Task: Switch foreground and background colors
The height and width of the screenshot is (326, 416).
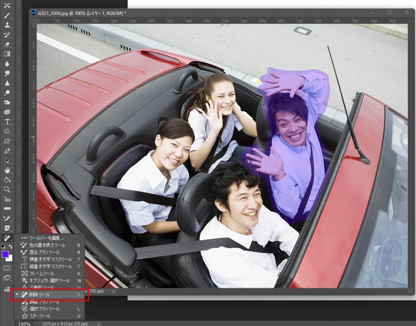Action: click(11, 246)
